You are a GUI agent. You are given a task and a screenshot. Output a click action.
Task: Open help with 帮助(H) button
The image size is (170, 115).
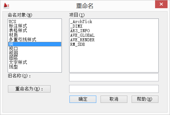[145, 99]
